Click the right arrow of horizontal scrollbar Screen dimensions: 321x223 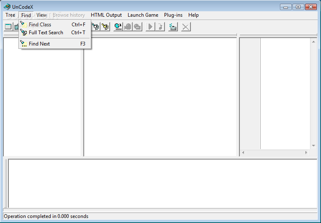[x=306, y=152]
